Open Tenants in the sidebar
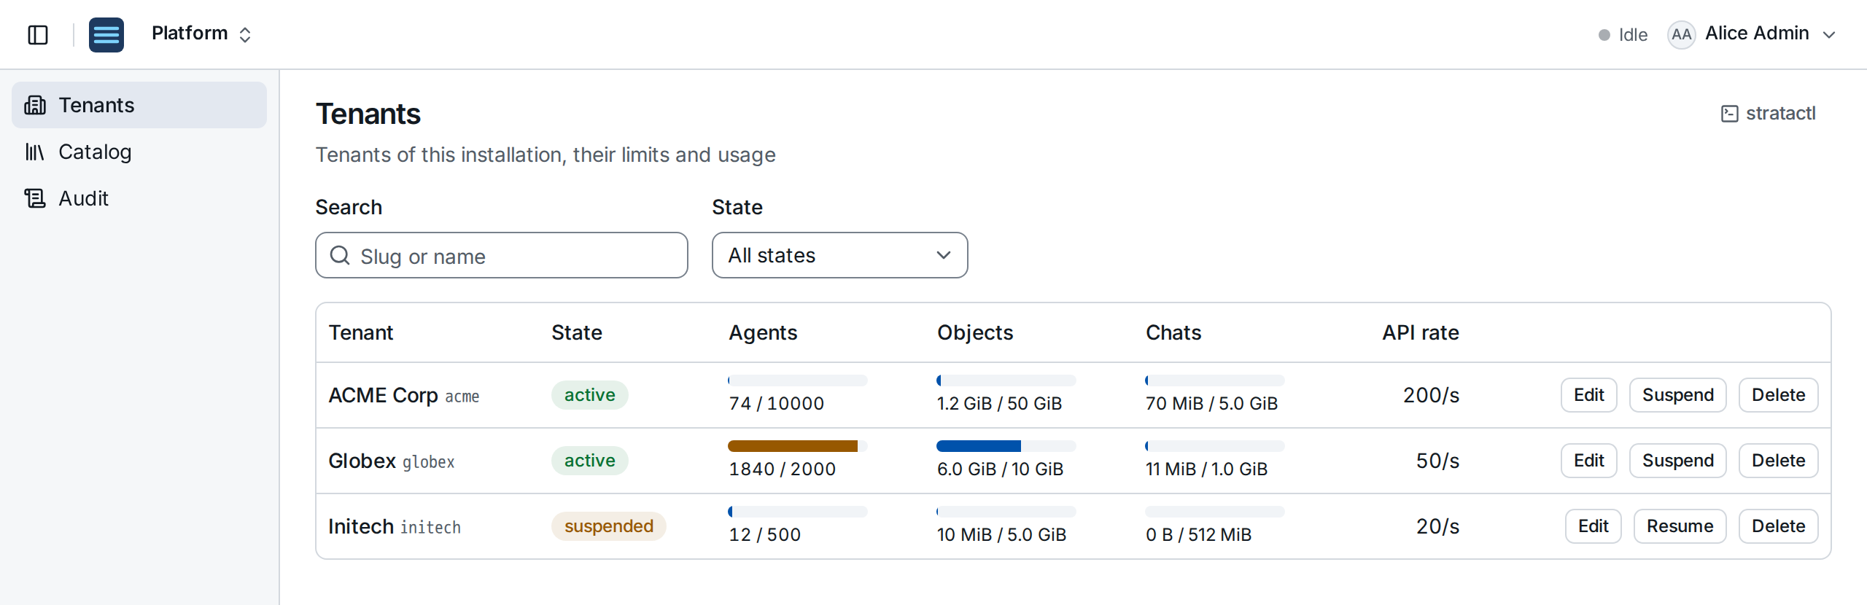1867x605 pixels. 139,105
